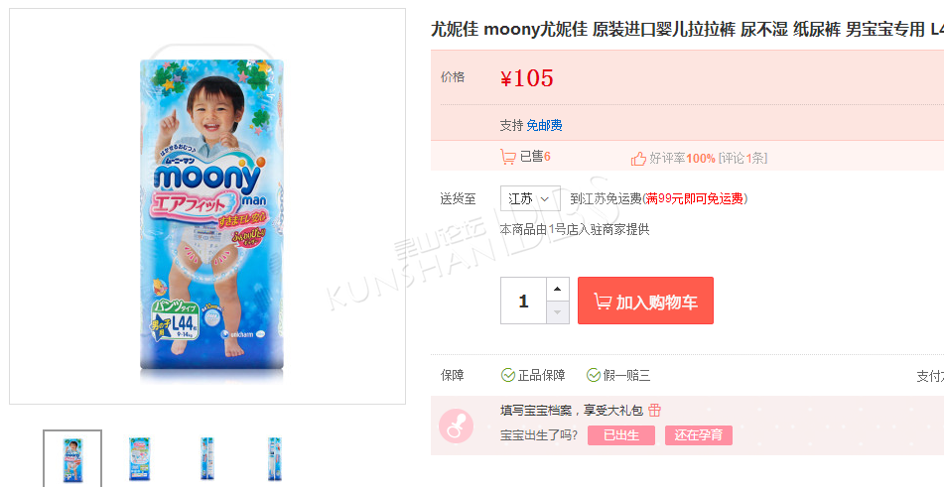Select 已出生 baby status option
This screenshot has height=487, width=944.
point(621,435)
